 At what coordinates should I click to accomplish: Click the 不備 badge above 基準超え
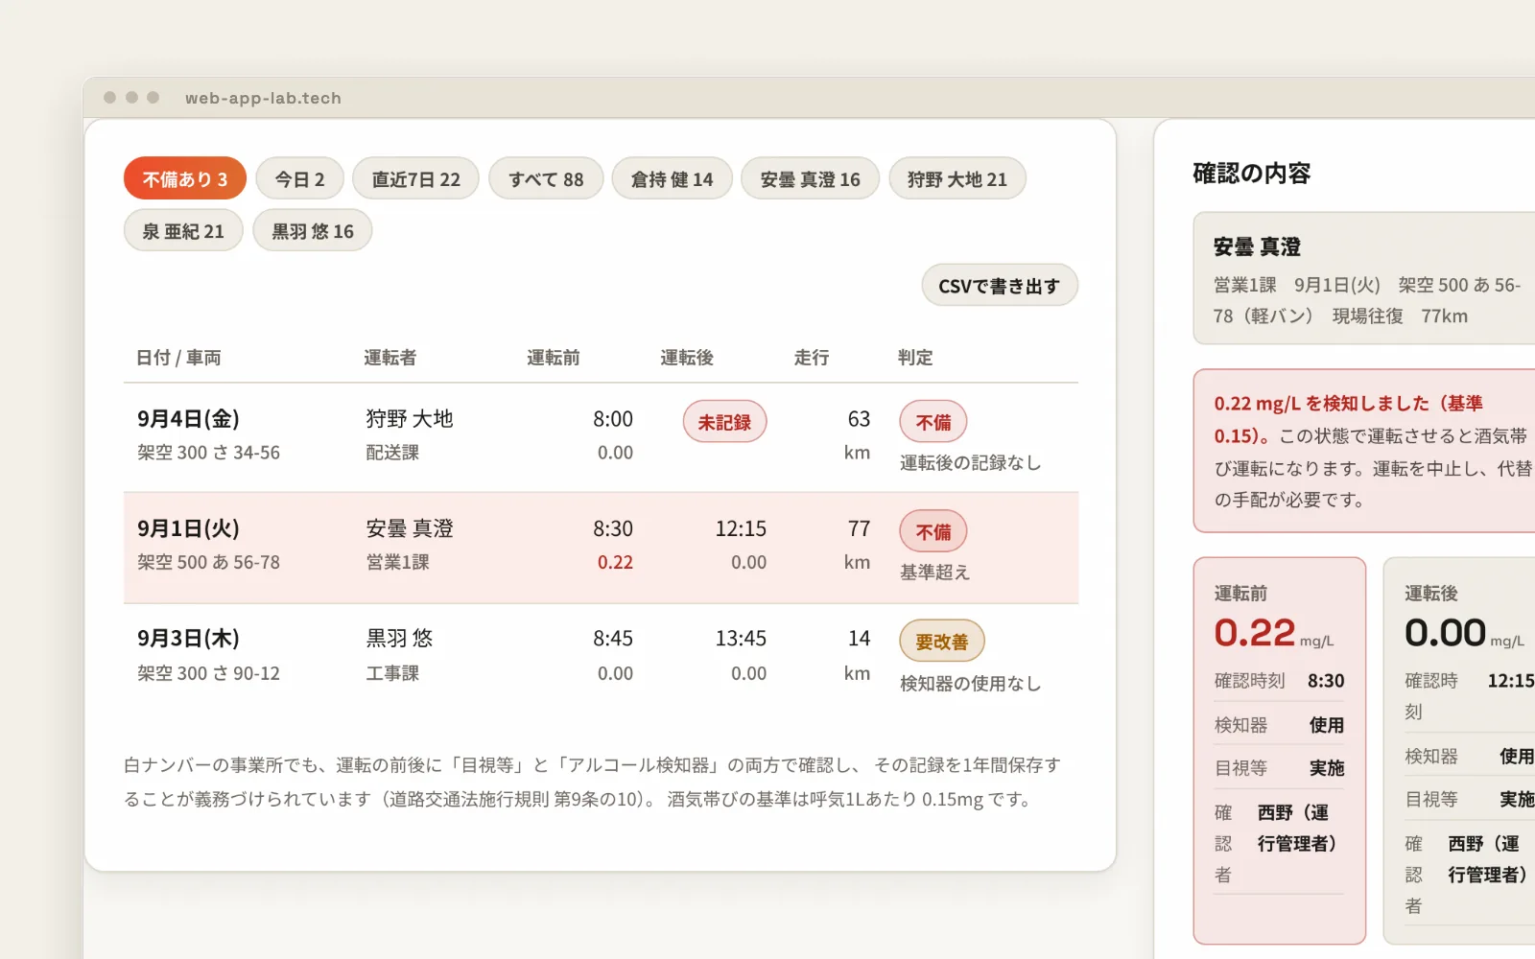pyautogui.click(x=933, y=530)
